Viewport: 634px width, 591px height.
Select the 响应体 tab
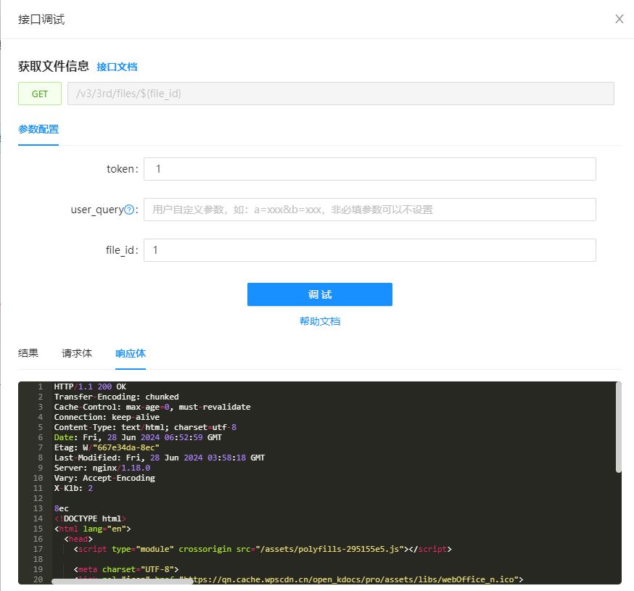pyautogui.click(x=130, y=353)
